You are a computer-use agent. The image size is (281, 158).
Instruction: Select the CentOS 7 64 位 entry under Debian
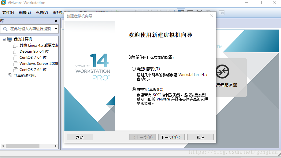[x=33, y=58]
